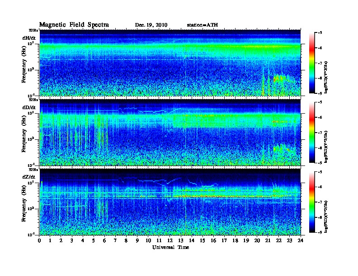Click the hour 17 tick label

[x=224, y=240]
